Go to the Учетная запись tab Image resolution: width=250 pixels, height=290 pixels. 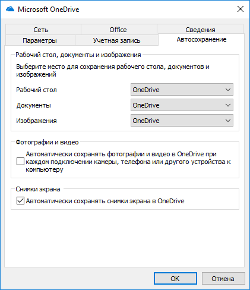coord(117,40)
